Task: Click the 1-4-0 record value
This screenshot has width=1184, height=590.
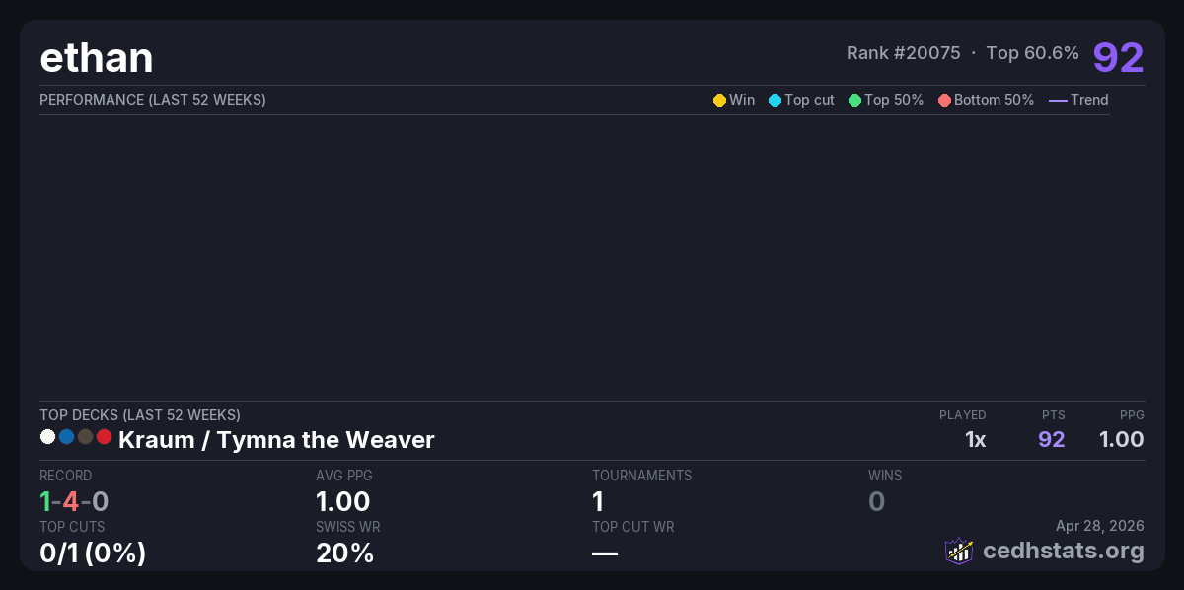Action: point(74,502)
